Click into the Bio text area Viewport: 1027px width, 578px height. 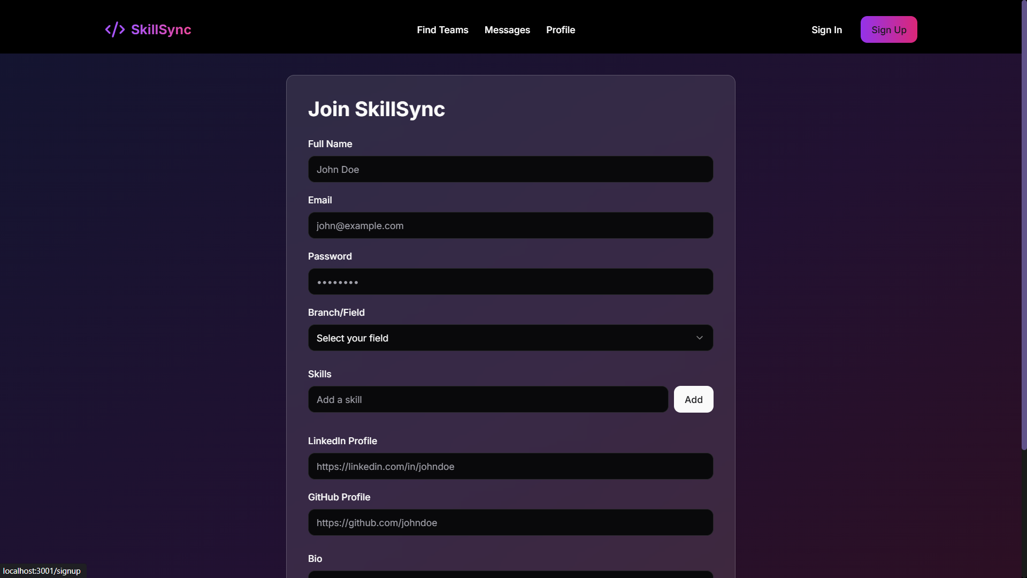click(x=510, y=576)
